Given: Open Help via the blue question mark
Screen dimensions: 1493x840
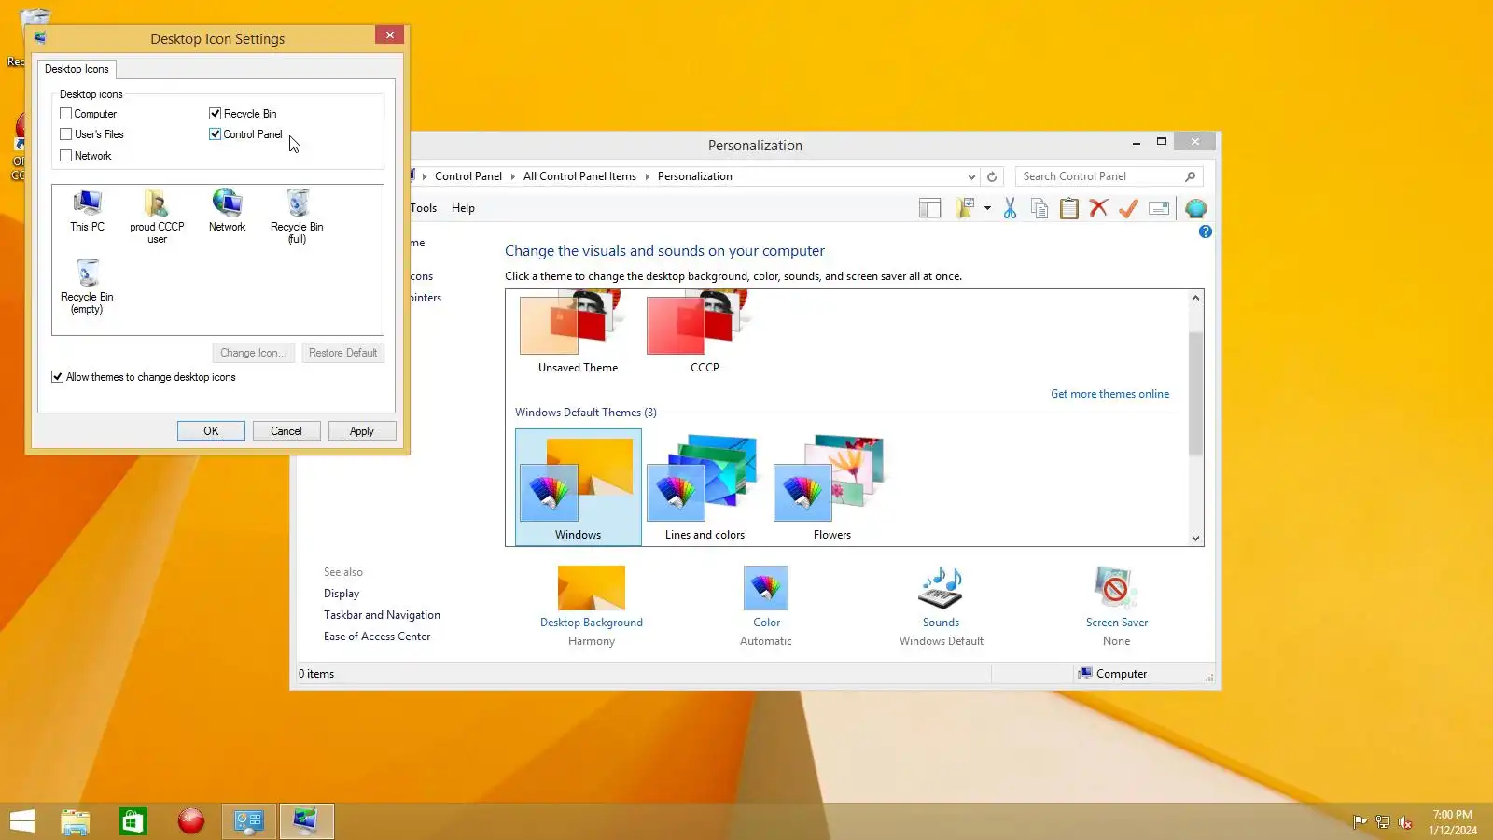Looking at the screenshot, I should tap(1206, 231).
